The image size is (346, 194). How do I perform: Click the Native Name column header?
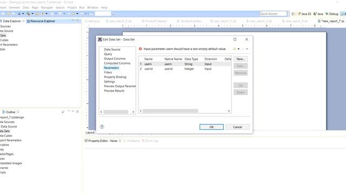pyautogui.click(x=173, y=59)
